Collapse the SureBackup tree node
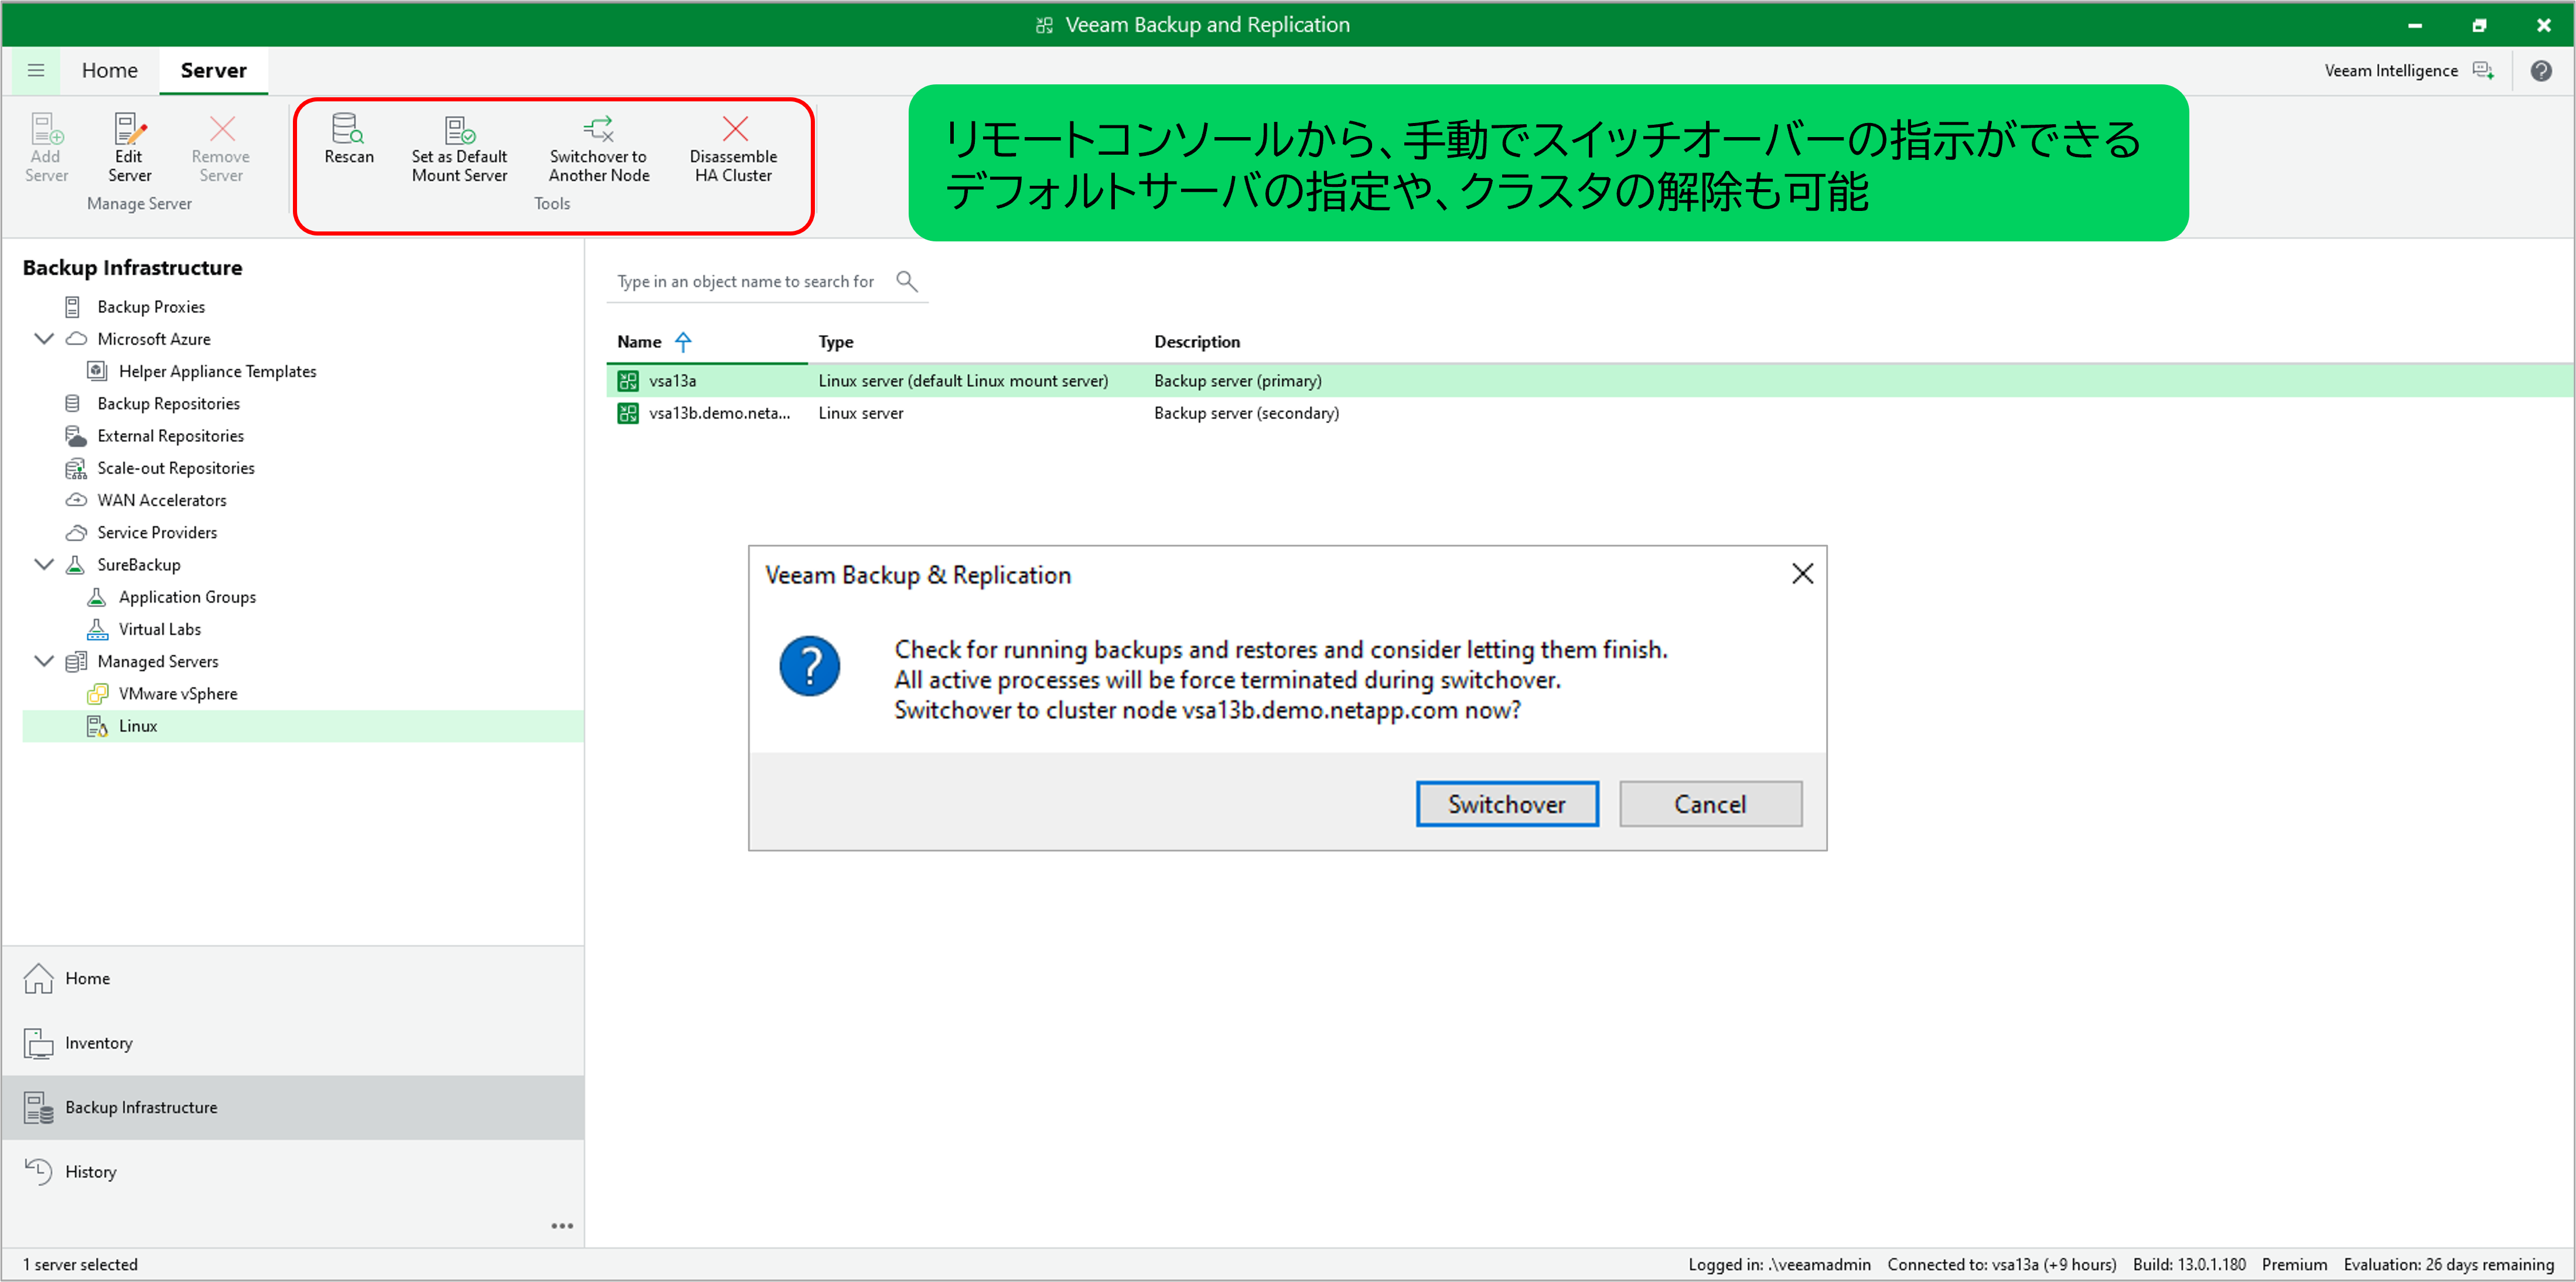Viewport: 2576px width, 1282px height. [44, 564]
